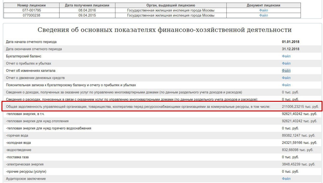Open the Файл link for license 077000238
Viewport: 323px width, 183px height.
(x=263, y=15)
